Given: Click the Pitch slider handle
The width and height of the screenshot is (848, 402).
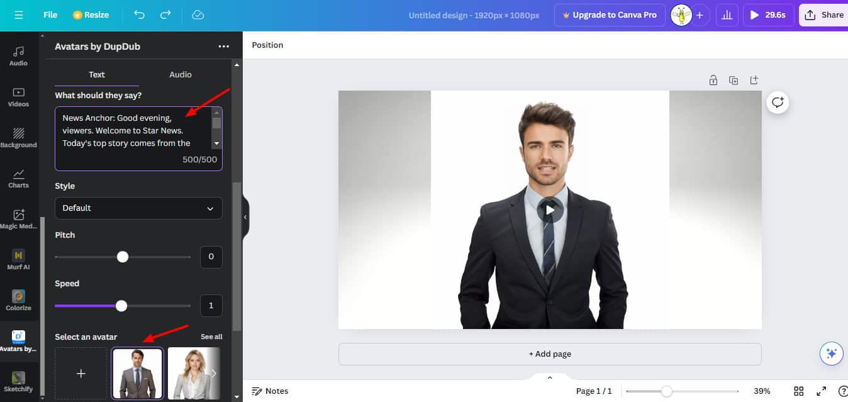Looking at the screenshot, I should click(123, 257).
